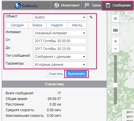Select the Сегодня period button
The width and height of the screenshot is (134, 121).
click(17, 25)
